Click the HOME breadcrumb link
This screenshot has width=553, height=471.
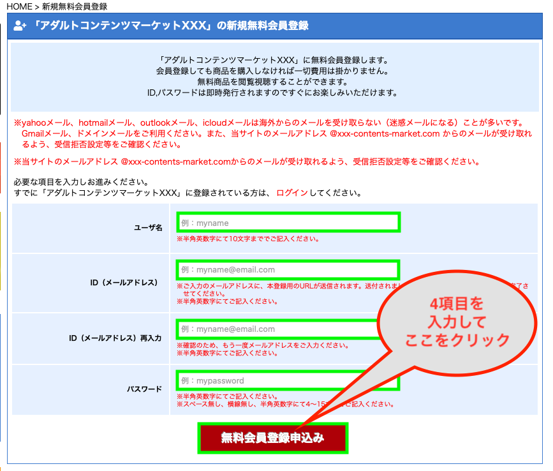tap(18, 6)
